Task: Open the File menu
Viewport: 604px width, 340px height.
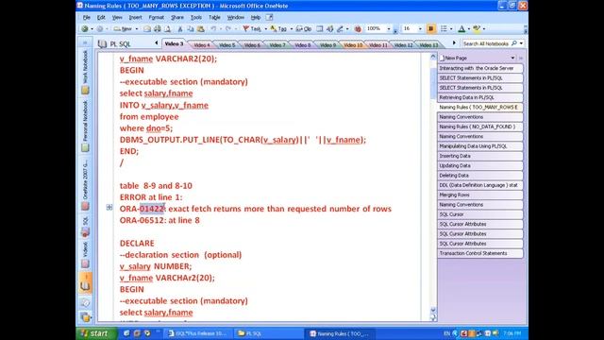Action: pos(86,17)
